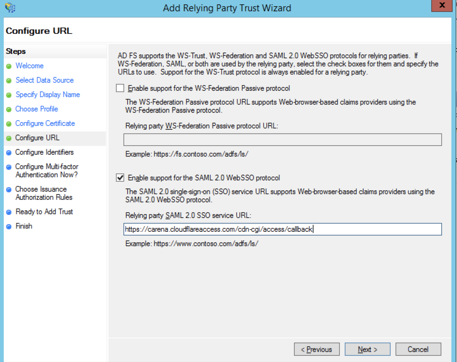Click the blue bullet beside Configure Identifiers
The height and width of the screenshot is (362, 457).
(x=9, y=153)
